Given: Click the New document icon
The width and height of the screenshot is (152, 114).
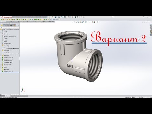Looking at the screenshot, I should tap(49, 17).
